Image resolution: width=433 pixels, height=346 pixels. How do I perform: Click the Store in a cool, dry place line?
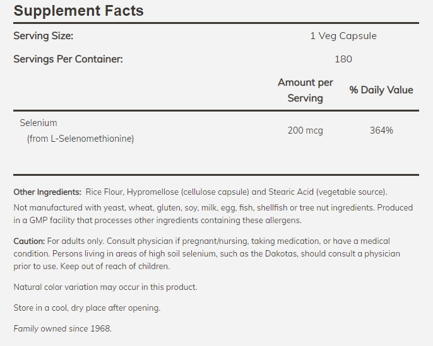click(87, 308)
